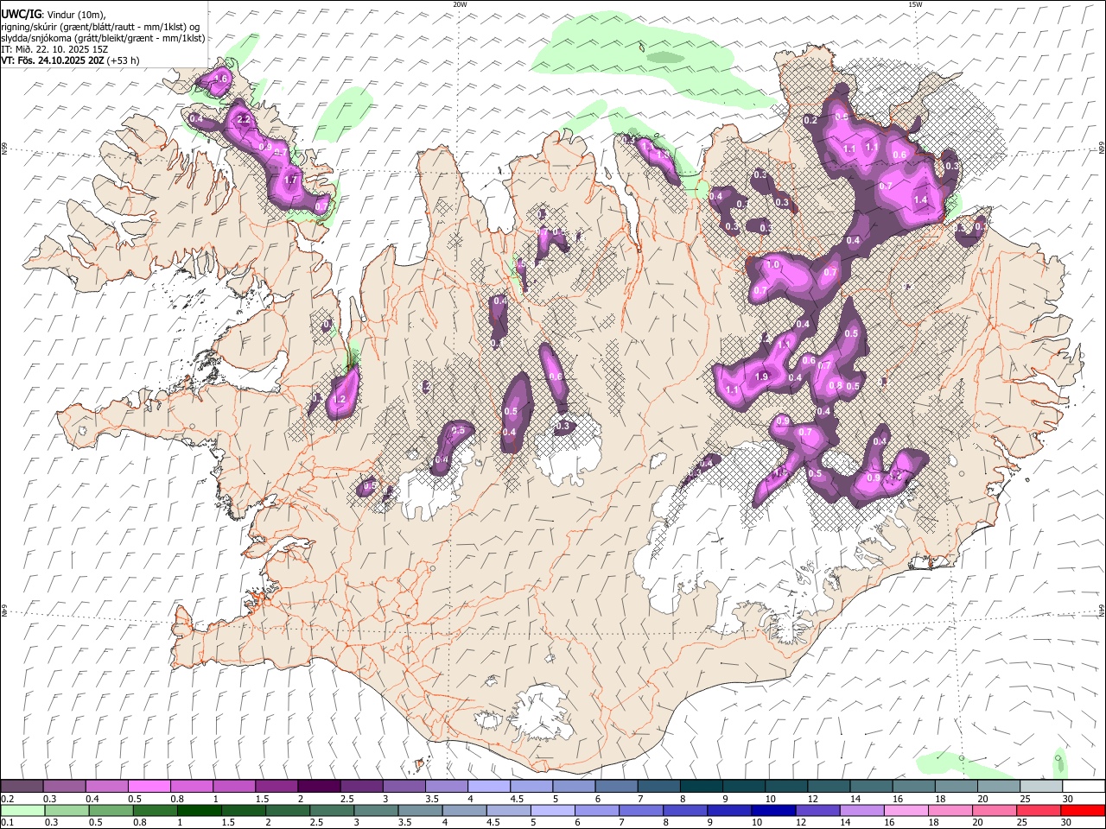
Task: Click the '(+53 h)' forecast offset text
Action: pos(124,60)
